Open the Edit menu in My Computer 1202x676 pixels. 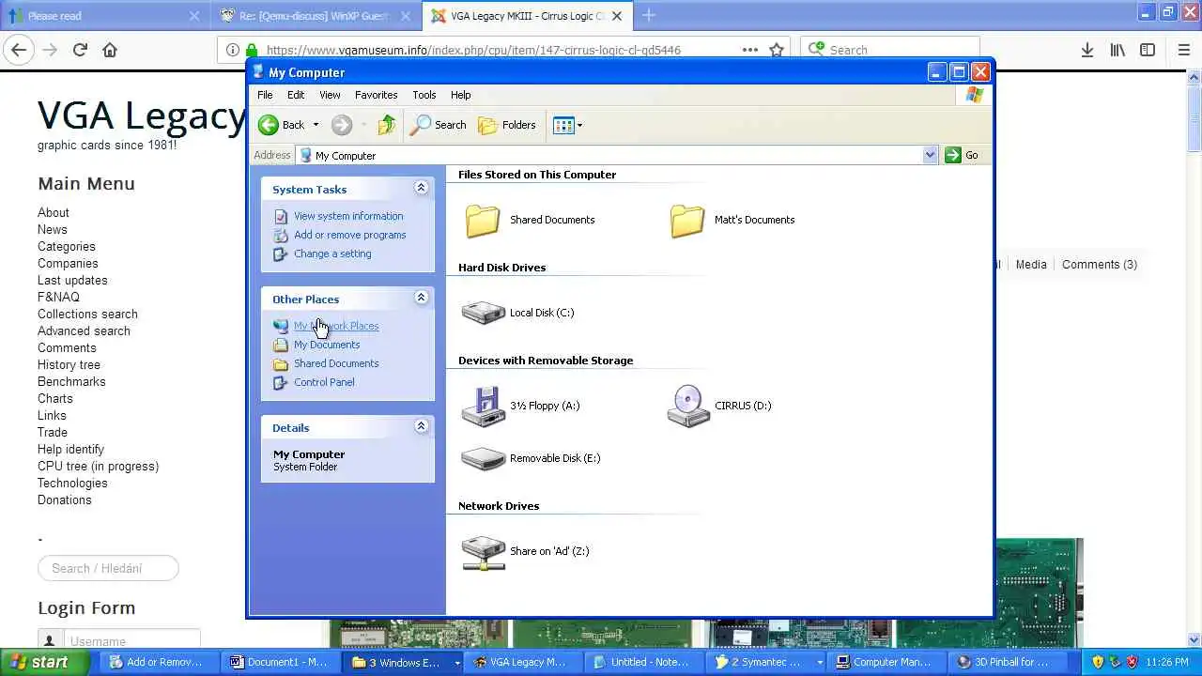pyautogui.click(x=296, y=95)
